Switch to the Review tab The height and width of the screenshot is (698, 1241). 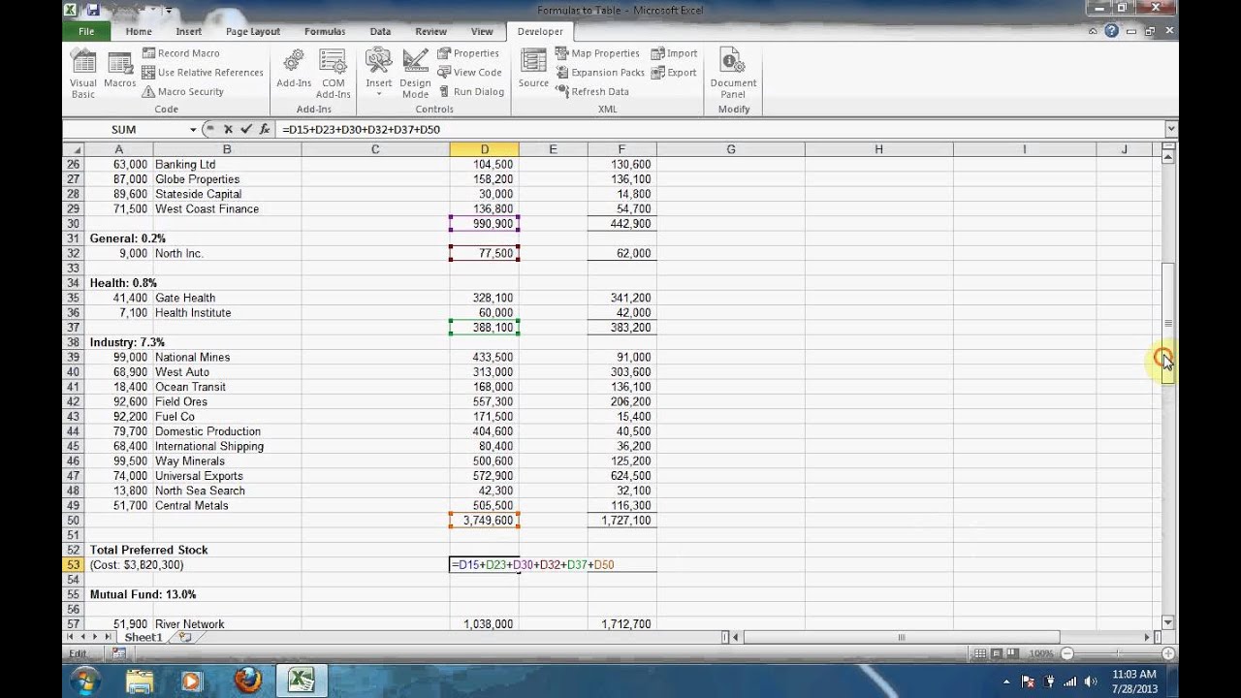coord(431,31)
